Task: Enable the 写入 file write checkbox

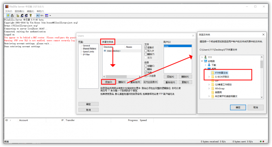Action: [146, 51]
